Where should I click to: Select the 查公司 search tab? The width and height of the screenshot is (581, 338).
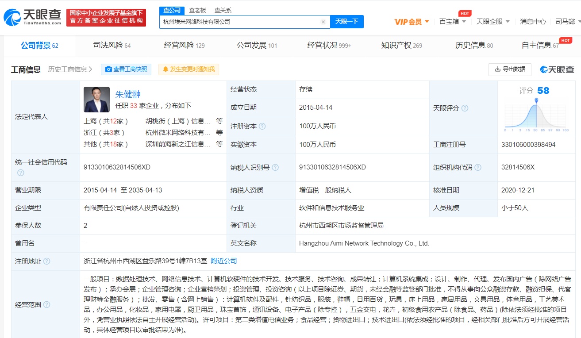[172, 10]
